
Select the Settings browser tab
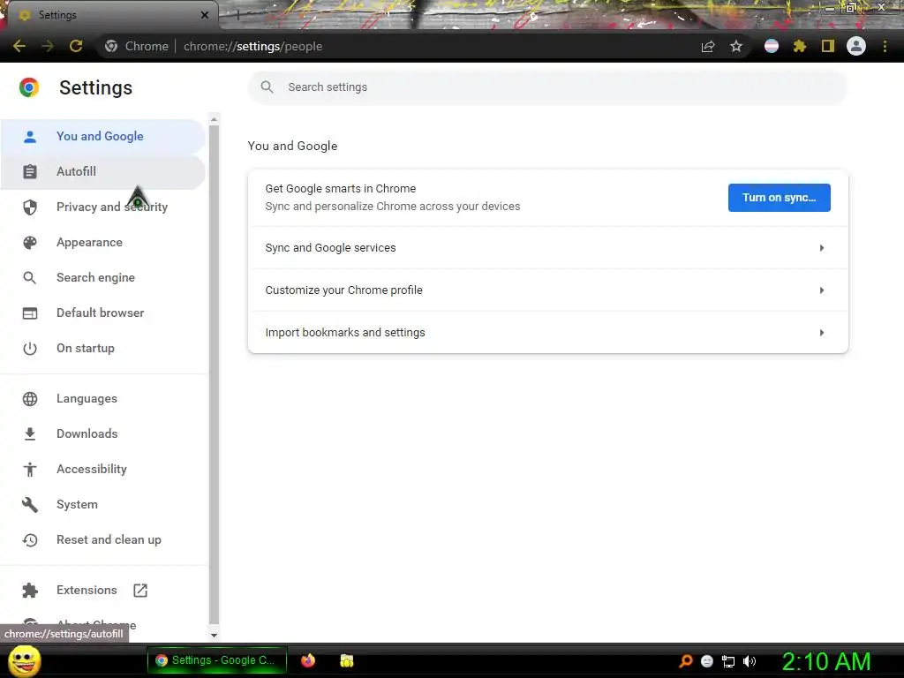pyautogui.click(x=112, y=15)
